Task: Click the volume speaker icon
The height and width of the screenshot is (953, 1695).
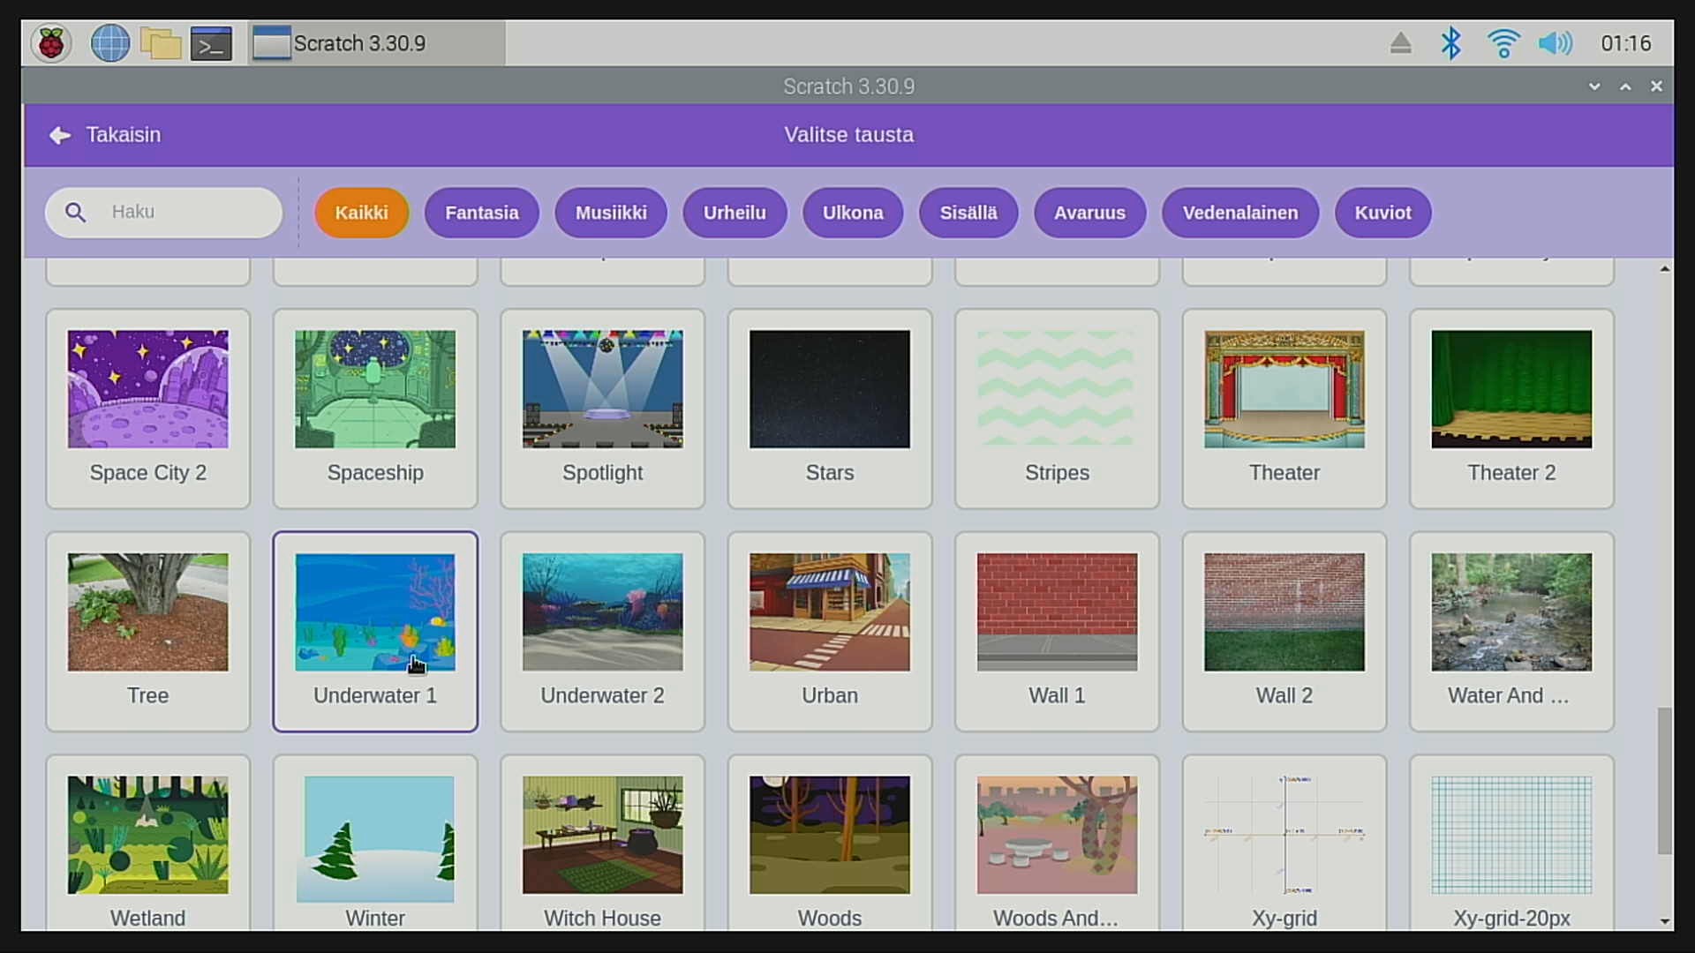Action: point(1555,43)
